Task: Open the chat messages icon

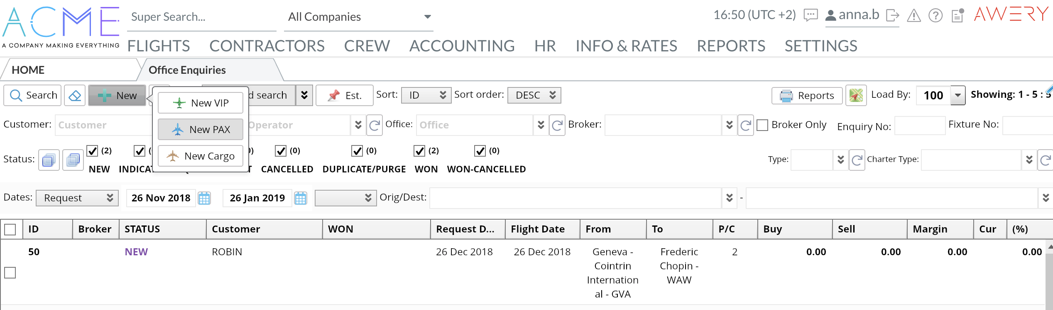Action: 810,16
